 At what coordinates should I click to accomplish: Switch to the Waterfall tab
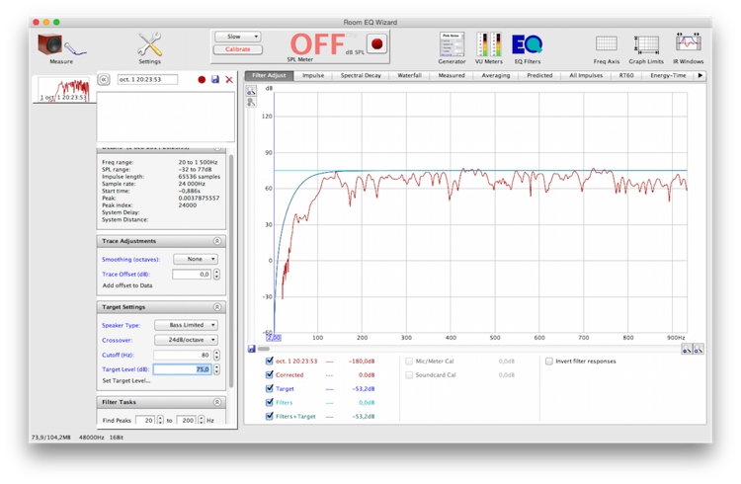[x=409, y=75]
